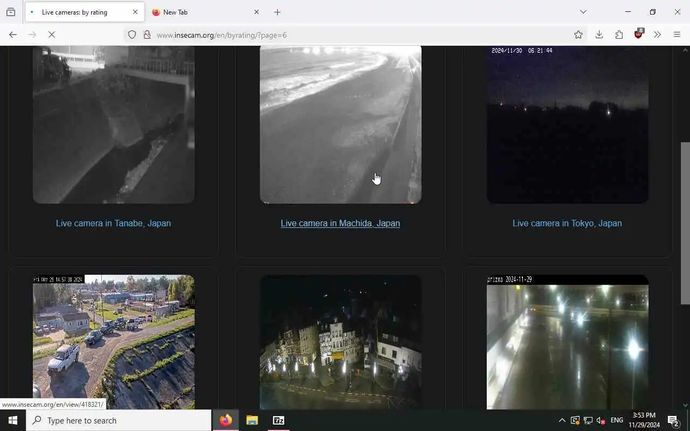Open the uBlock Origin extension

point(639,34)
